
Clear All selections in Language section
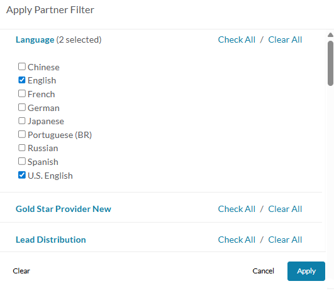click(x=285, y=40)
